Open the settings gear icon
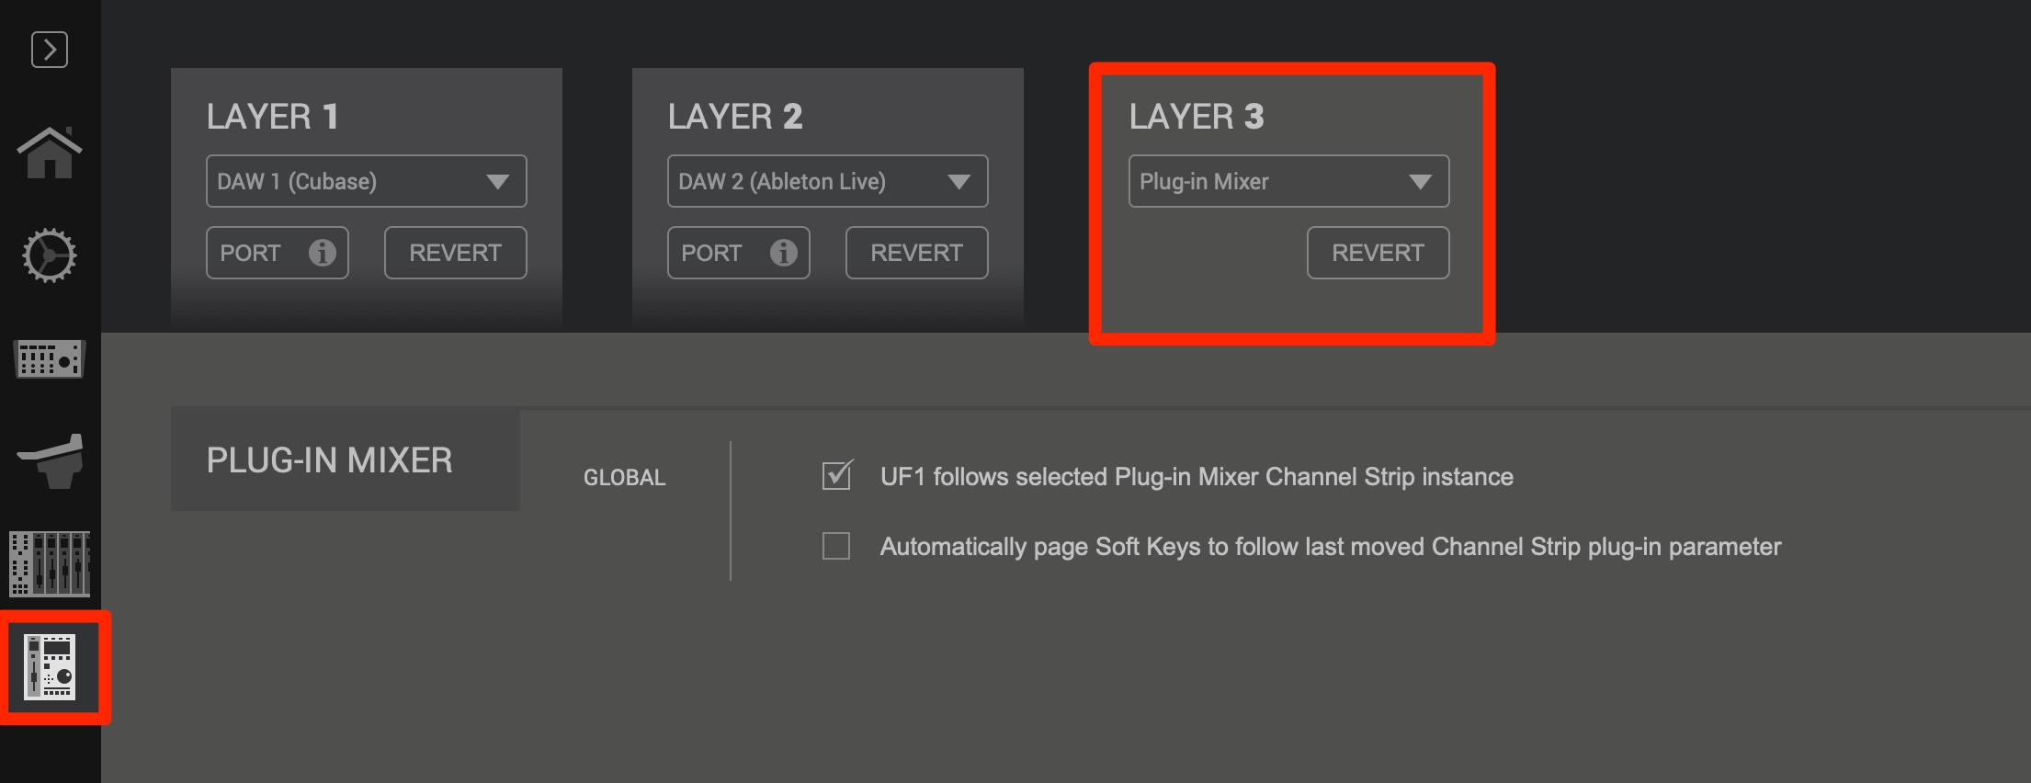 pyautogui.click(x=50, y=255)
